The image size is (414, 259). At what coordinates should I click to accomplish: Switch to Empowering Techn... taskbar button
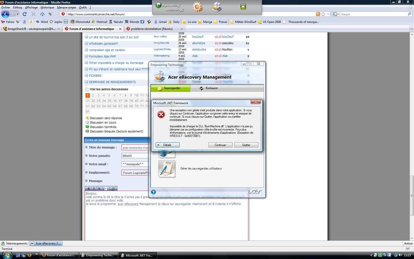point(98,255)
